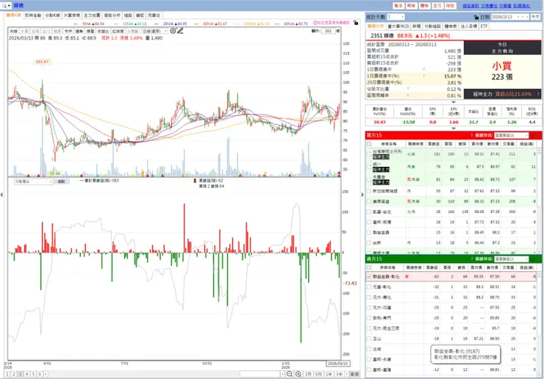Viewport: 544px width, 379px height.
Task: Click the help question mark in 買方15 header
Action: (471, 135)
